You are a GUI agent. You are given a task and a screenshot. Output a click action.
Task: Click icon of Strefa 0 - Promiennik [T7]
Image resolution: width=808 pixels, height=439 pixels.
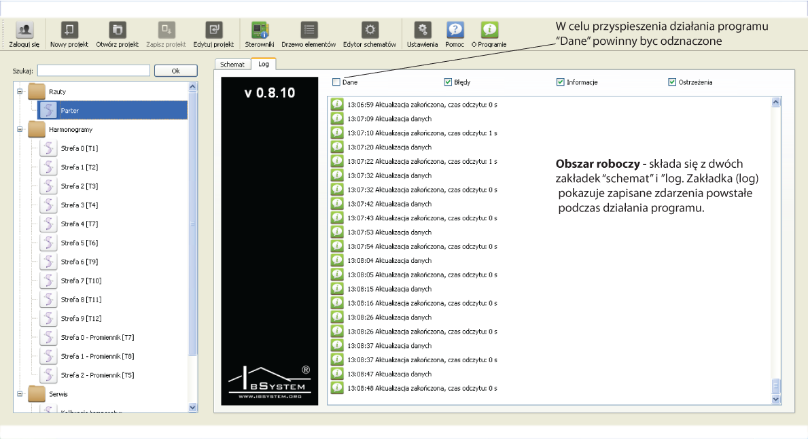pos(48,337)
